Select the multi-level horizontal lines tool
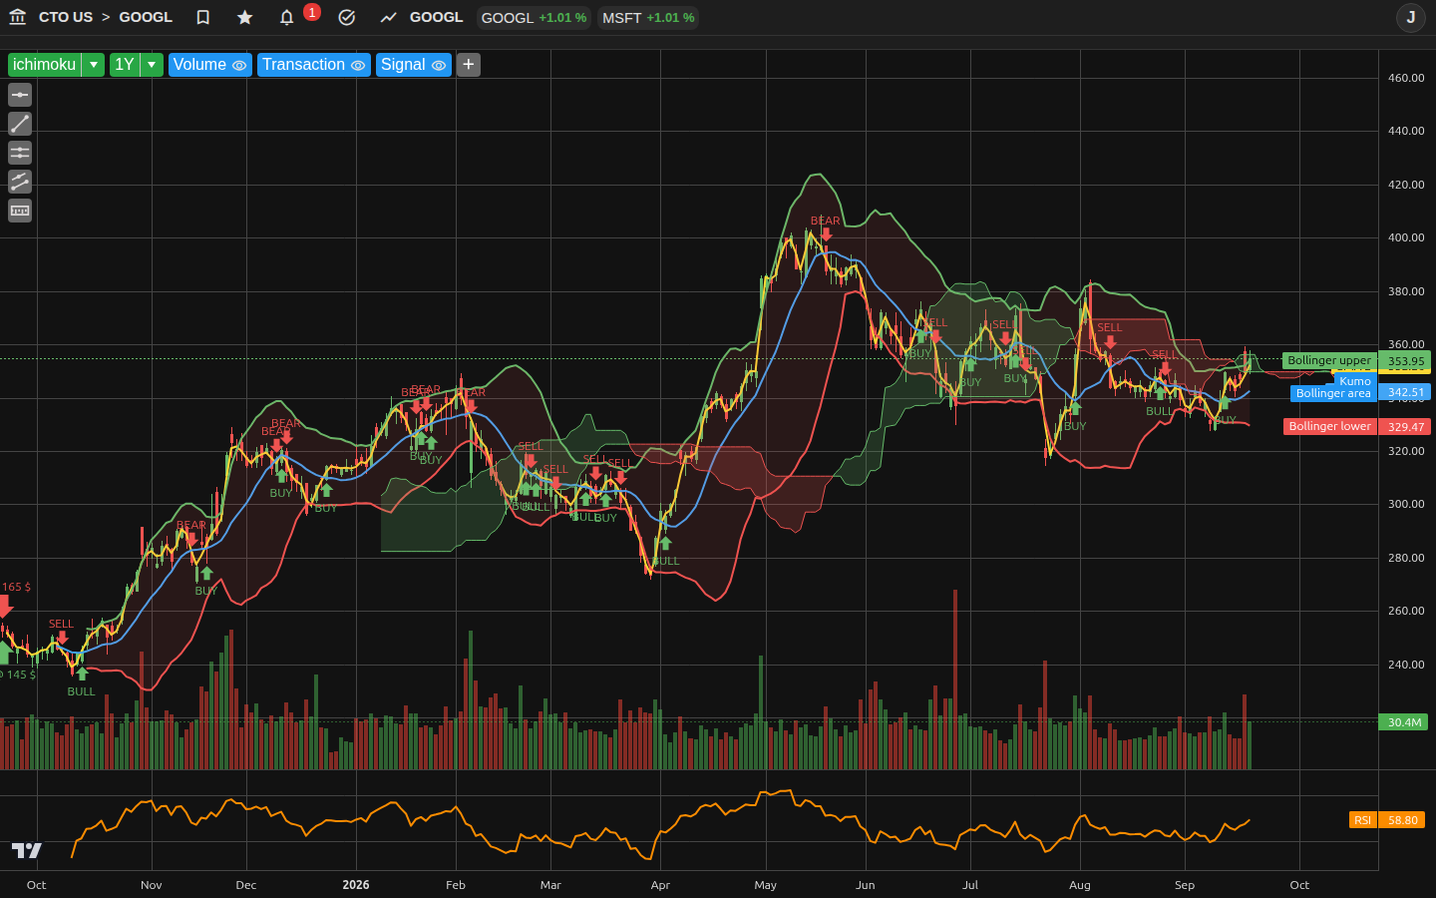 tap(20, 153)
